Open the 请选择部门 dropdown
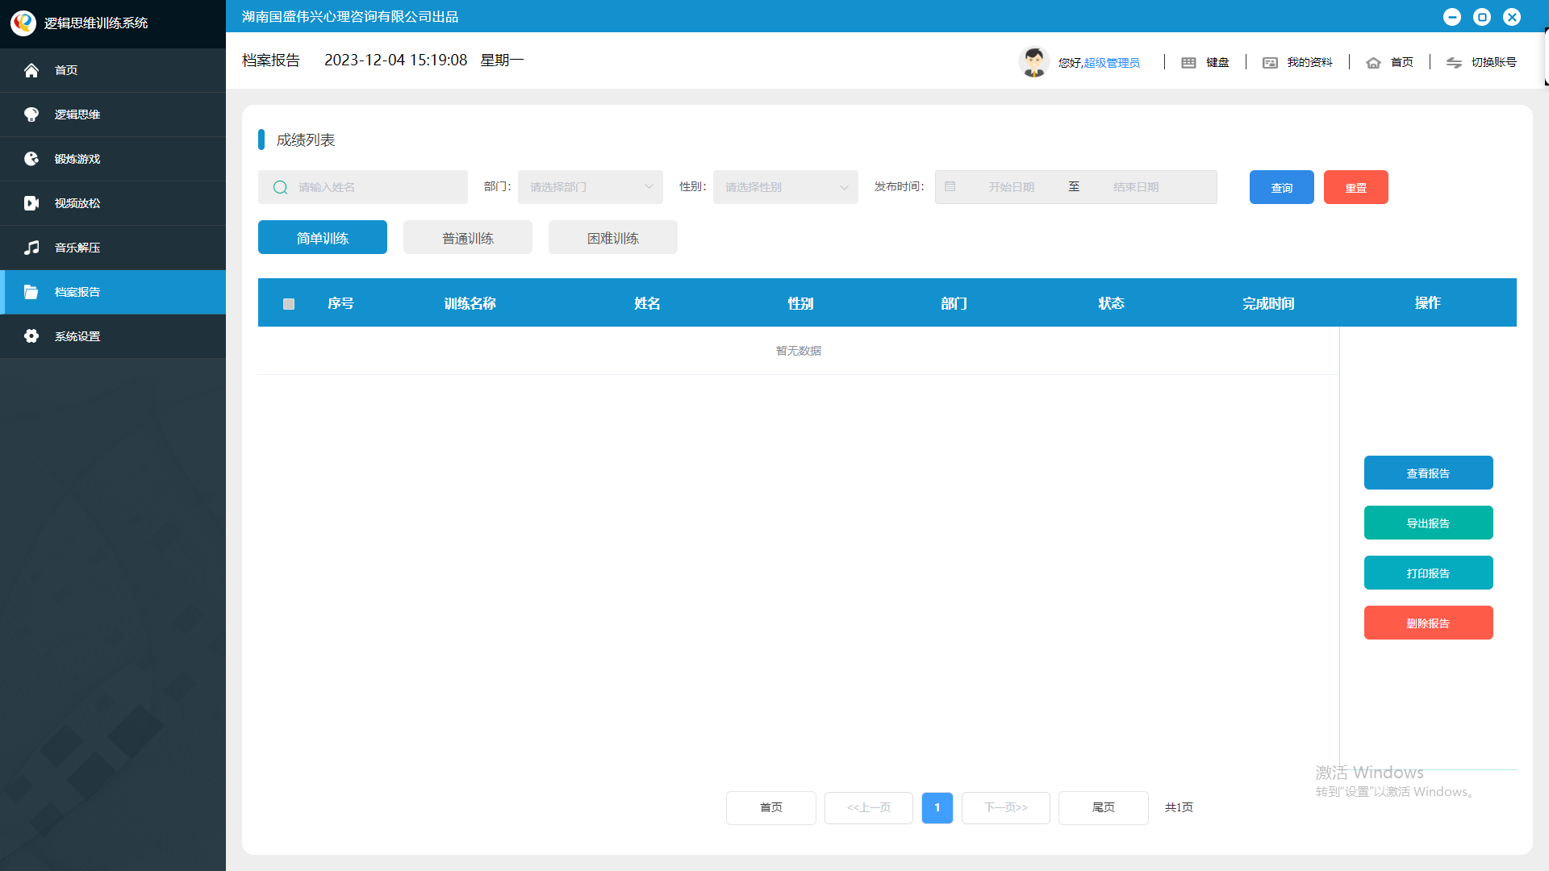The image size is (1549, 871). [590, 186]
